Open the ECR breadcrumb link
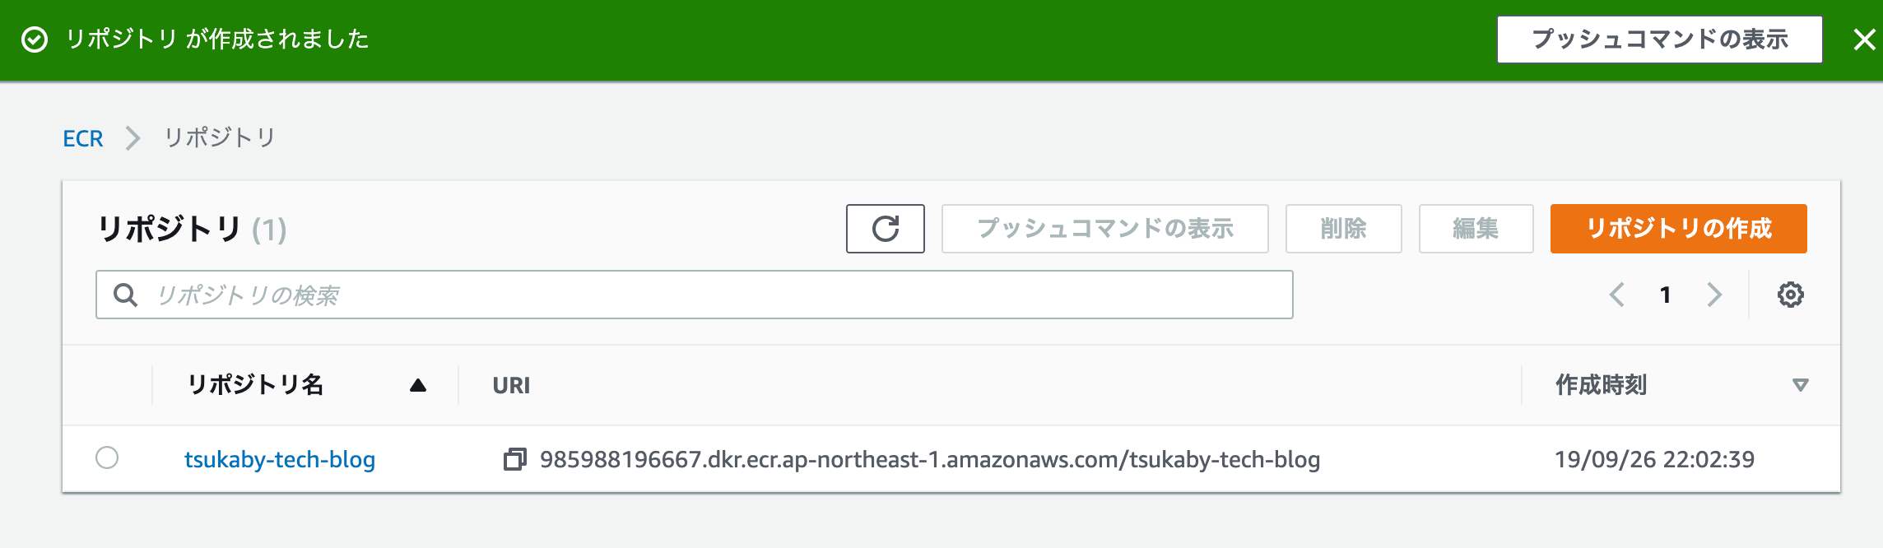 (x=83, y=138)
